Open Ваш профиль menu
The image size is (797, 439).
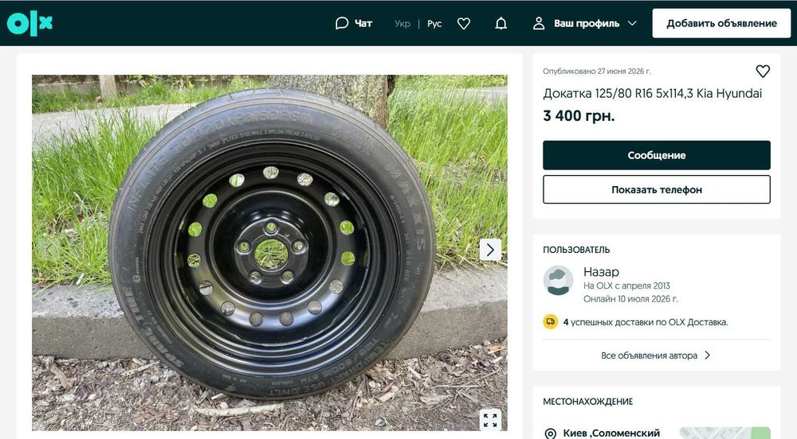coord(584,23)
